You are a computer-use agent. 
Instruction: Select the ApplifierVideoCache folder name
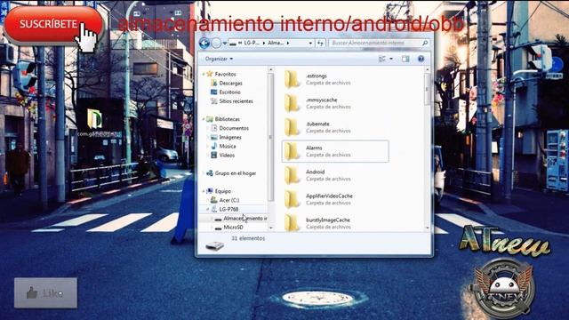pos(329,196)
